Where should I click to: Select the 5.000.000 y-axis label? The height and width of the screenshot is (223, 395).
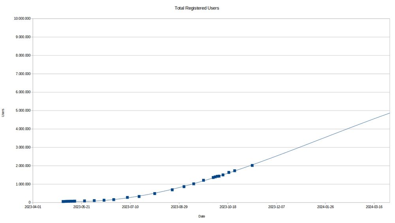pyautogui.click(x=23, y=111)
